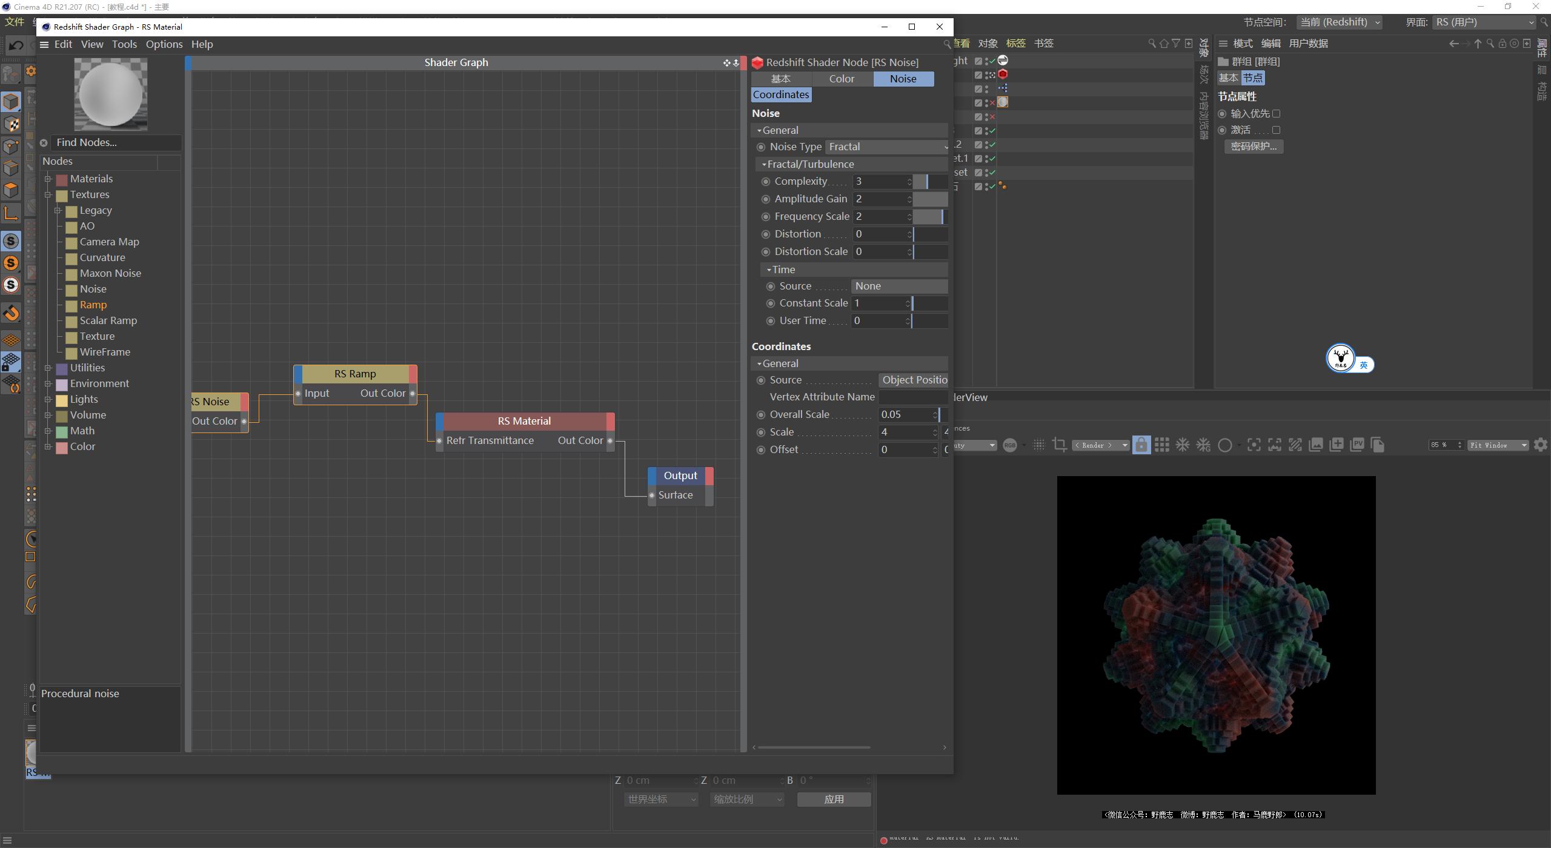The height and width of the screenshot is (848, 1551).
Task: Collapse the Fractal/Turbulence section
Action: click(764, 164)
